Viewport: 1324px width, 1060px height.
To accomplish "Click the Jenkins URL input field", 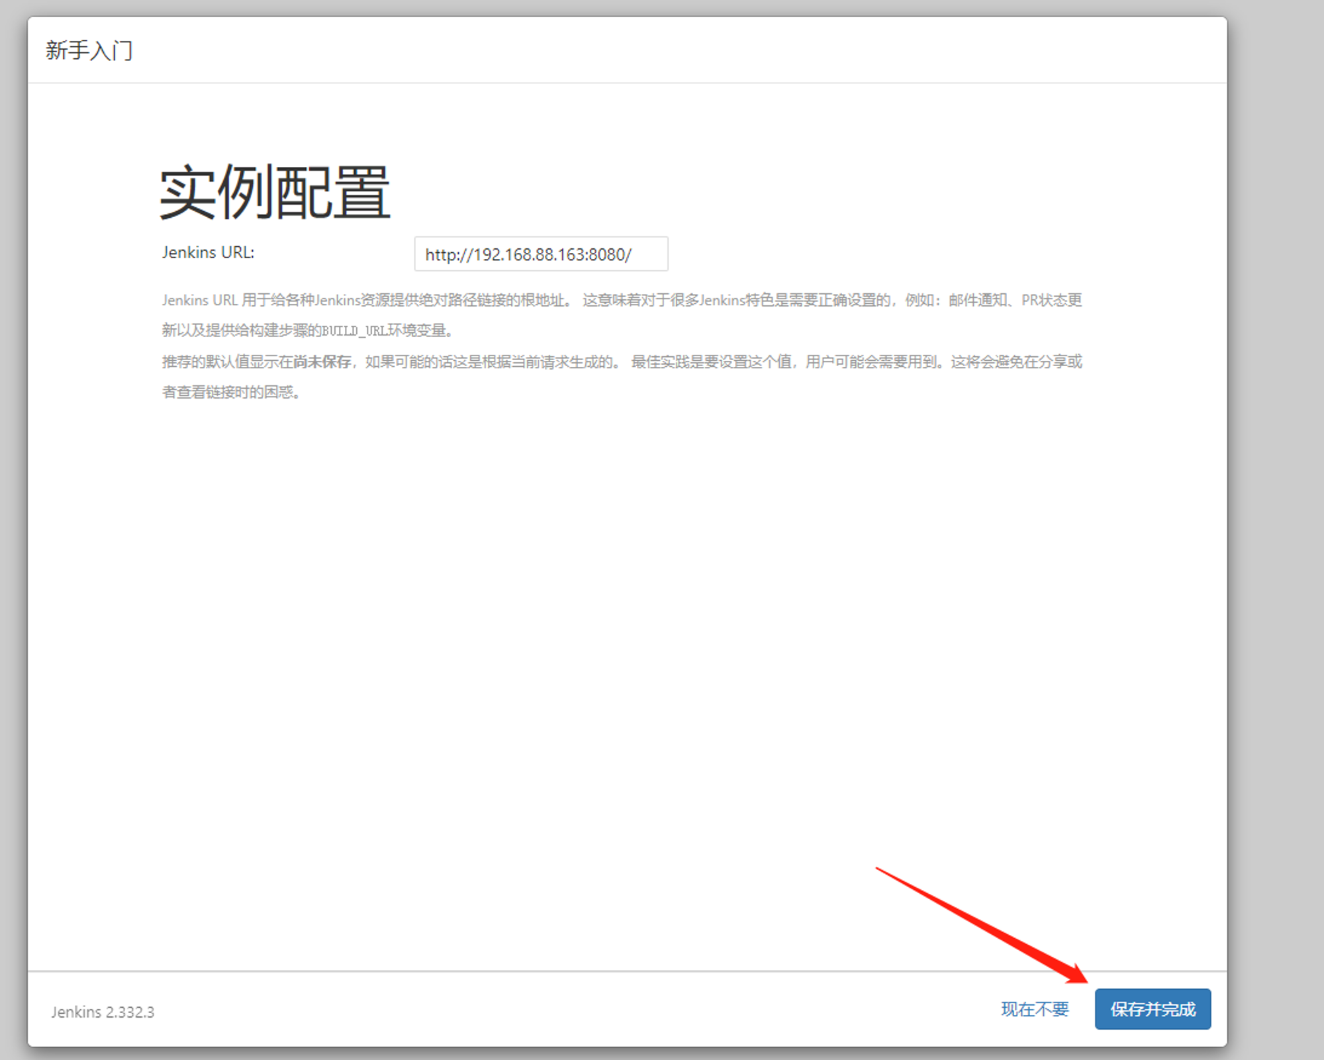I will coord(541,254).
